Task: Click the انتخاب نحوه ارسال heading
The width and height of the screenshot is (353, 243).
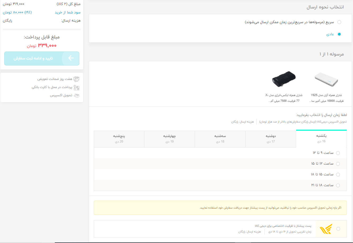Action: [325, 7]
